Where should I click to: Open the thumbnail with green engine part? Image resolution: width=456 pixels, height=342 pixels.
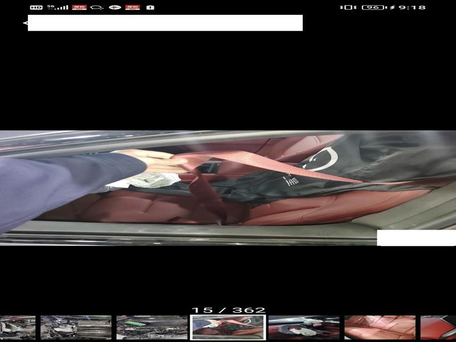[x=152, y=328]
